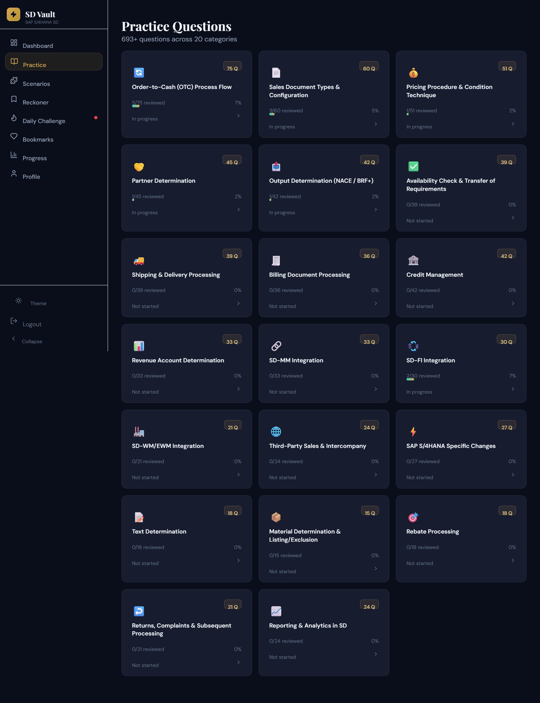Click the Scenarios puzzle piece icon

pos(14,81)
